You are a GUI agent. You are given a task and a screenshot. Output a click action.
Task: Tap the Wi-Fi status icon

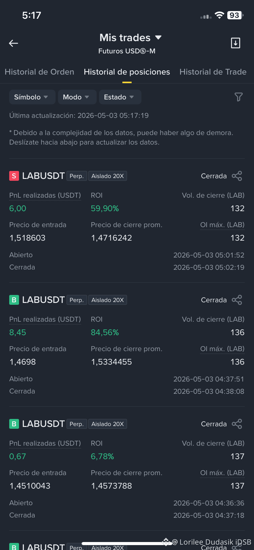pyautogui.click(x=219, y=15)
